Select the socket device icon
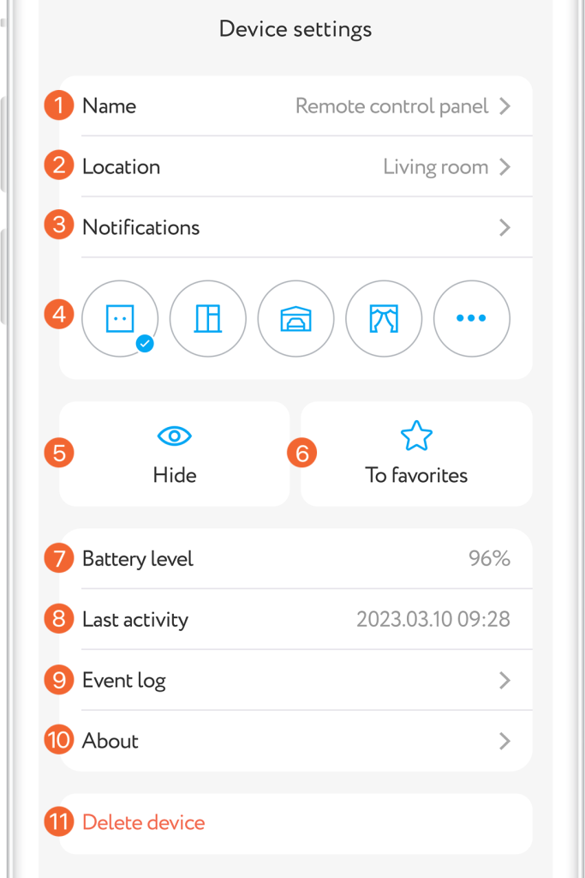The height and width of the screenshot is (878, 585). tap(119, 318)
